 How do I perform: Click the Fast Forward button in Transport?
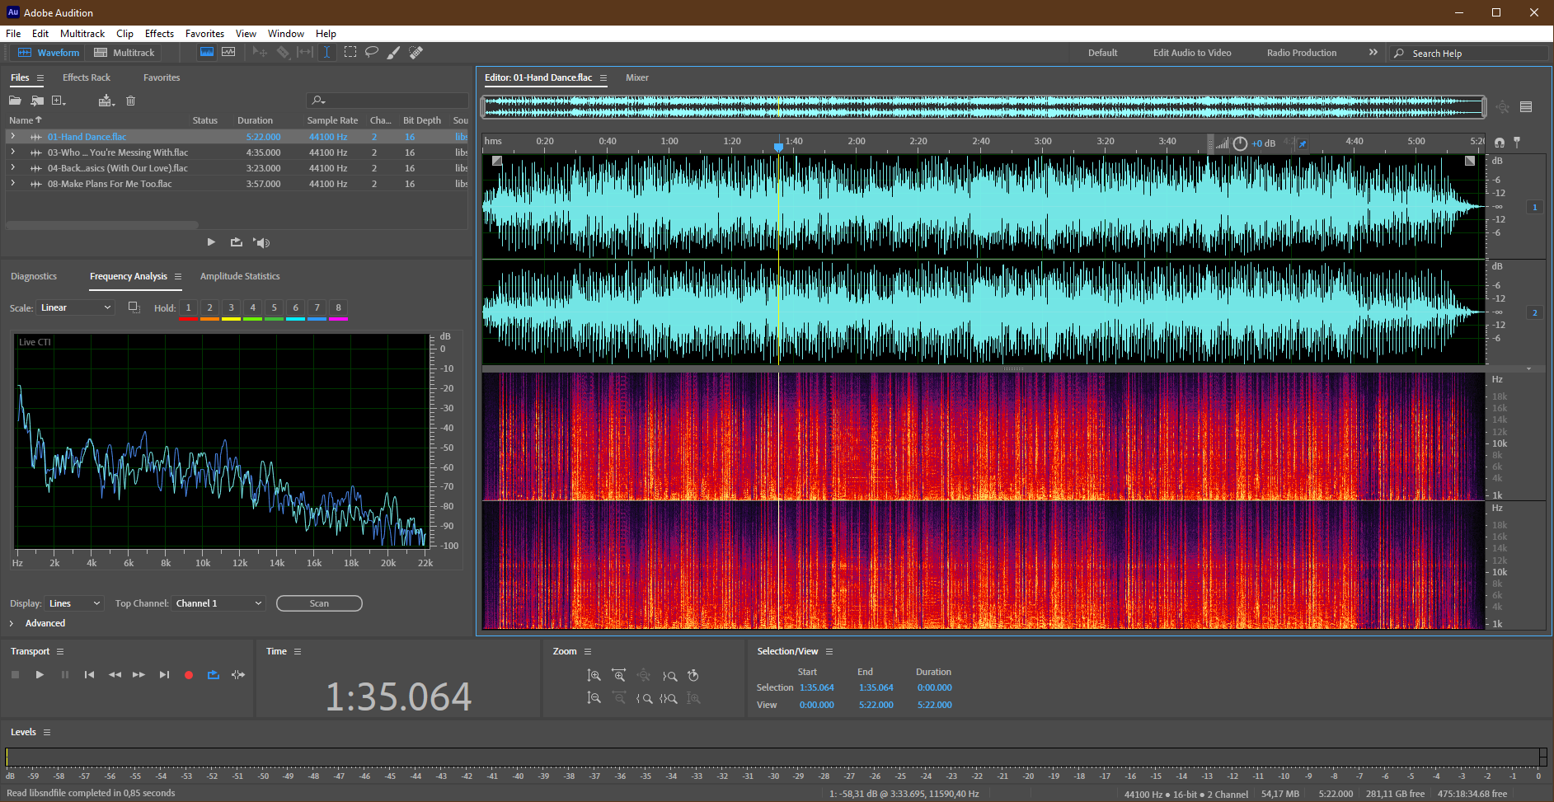pos(138,674)
